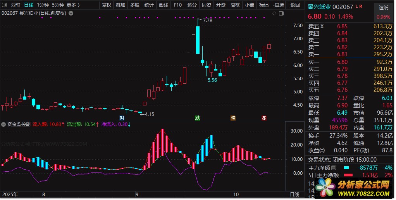
Task: Activate the 画线 drawing tool
Action: pyautogui.click(x=164, y=5)
